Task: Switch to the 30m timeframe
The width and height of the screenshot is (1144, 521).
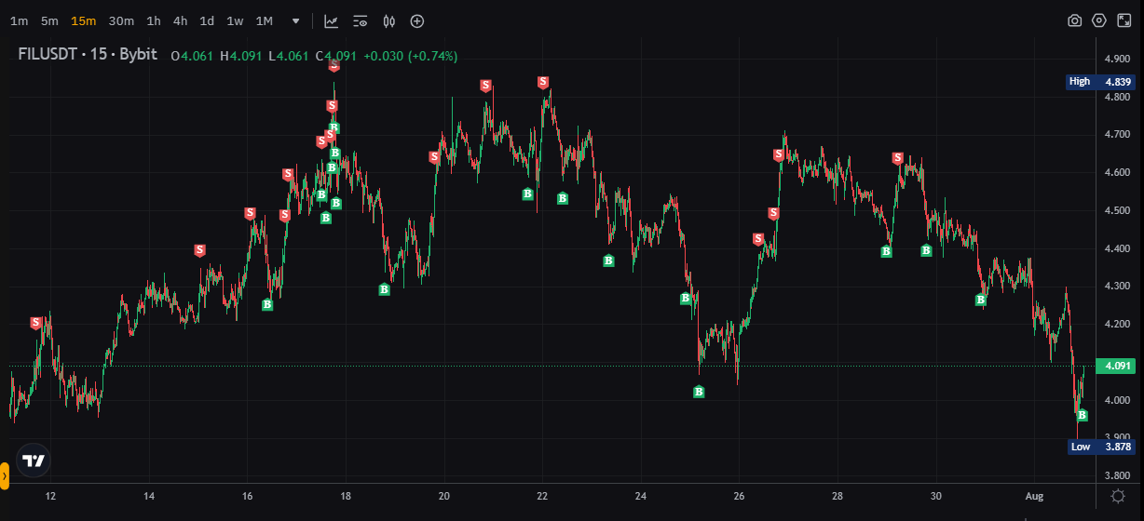Action: click(x=121, y=20)
